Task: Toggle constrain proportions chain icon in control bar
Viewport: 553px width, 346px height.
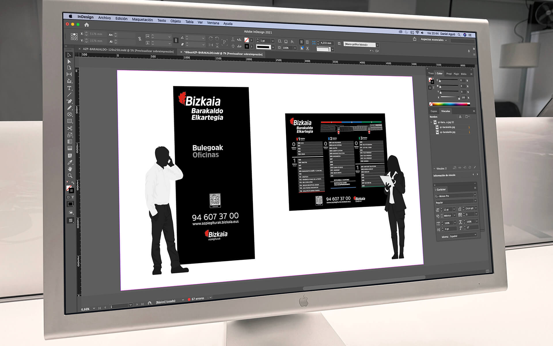Action: pyautogui.click(x=176, y=40)
